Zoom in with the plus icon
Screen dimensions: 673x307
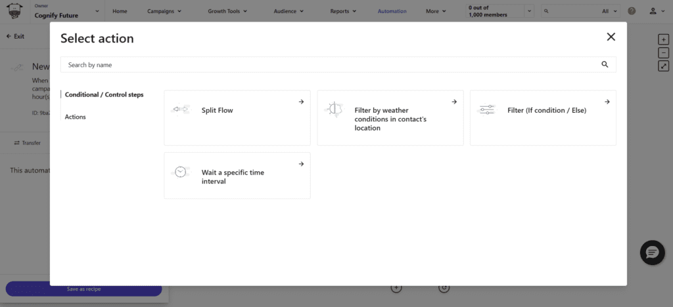coord(664,40)
